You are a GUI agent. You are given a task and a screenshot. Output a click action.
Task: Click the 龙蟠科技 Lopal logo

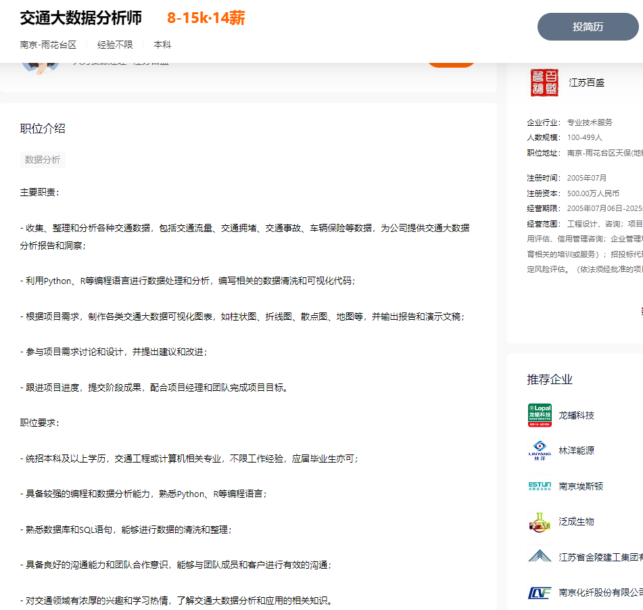coord(540,415)
